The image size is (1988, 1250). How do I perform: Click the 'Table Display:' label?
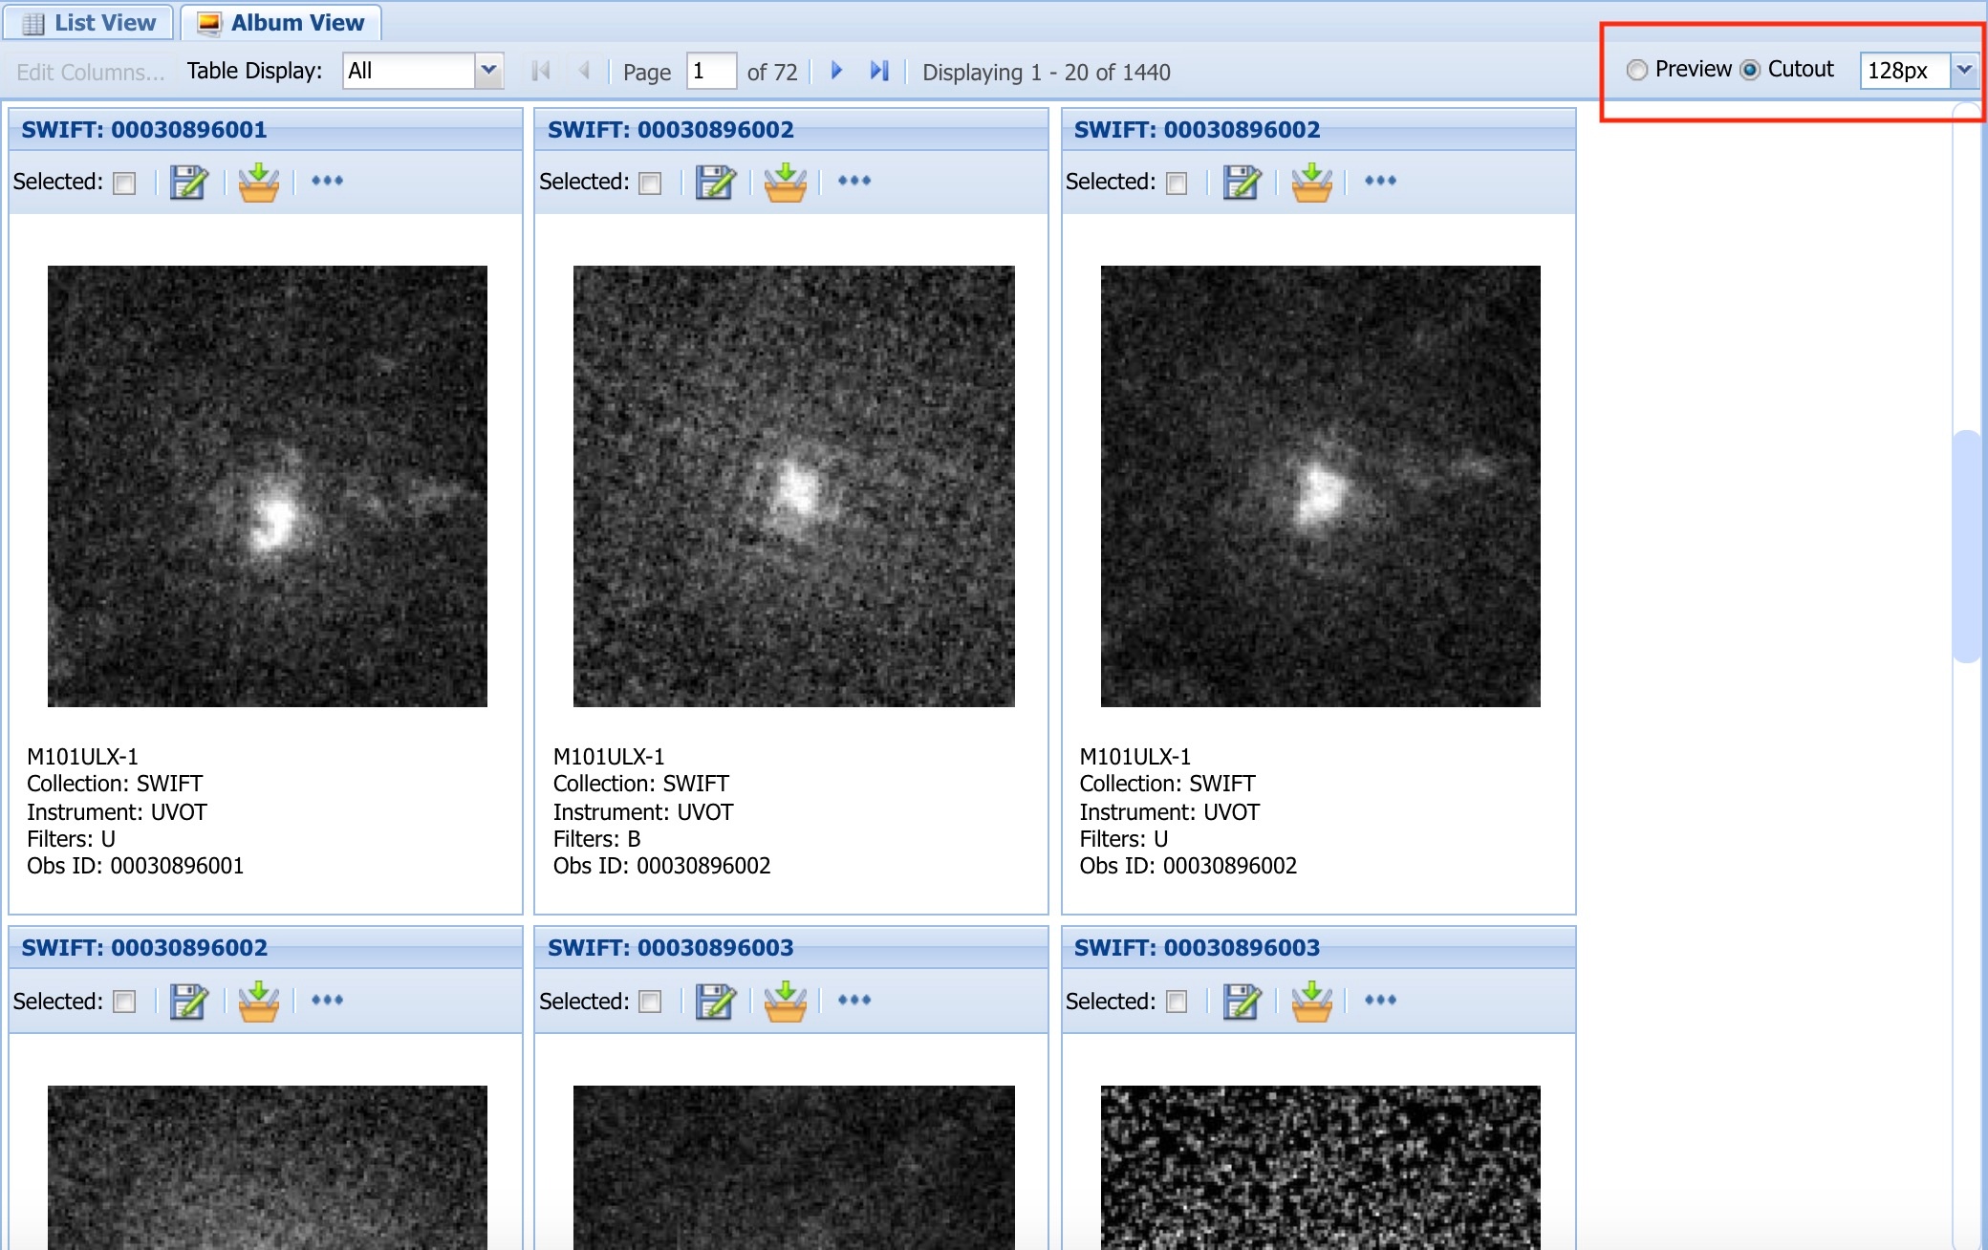point(254,71)
